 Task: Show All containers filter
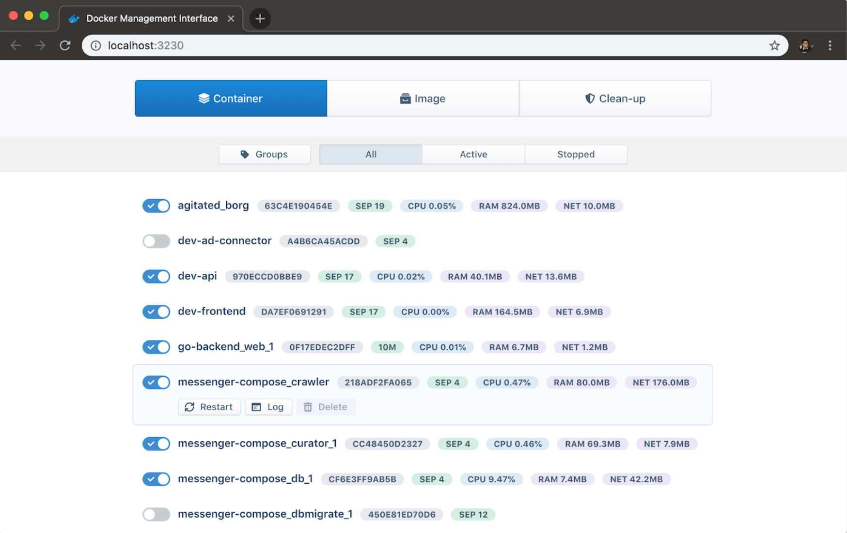point(371,154)
